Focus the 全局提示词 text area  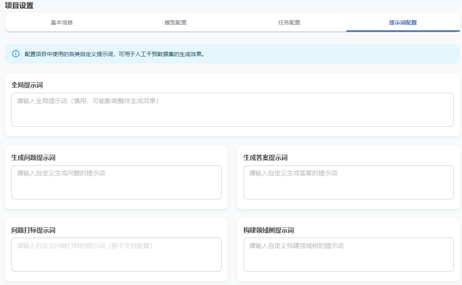click(x=232, y=110)
